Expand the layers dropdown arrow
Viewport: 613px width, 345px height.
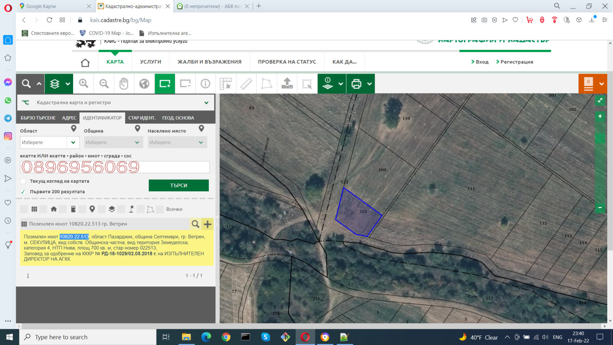(68, 84)
